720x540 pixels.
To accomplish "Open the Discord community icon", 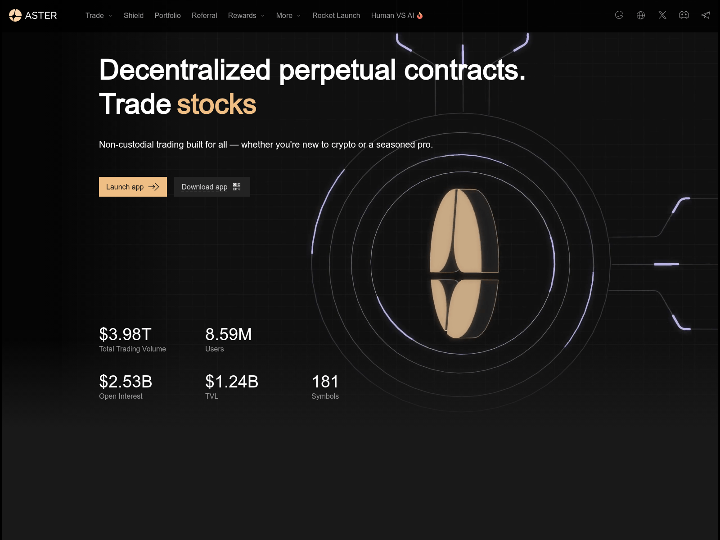I will point(684,15).
